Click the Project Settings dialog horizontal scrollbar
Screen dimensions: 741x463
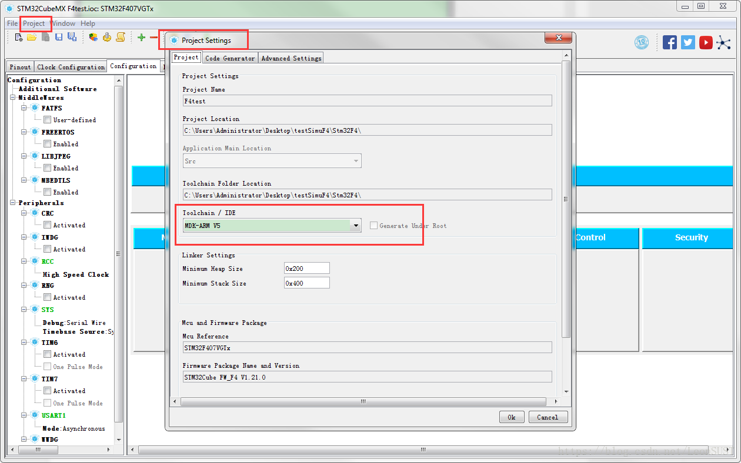pos(363,402)
